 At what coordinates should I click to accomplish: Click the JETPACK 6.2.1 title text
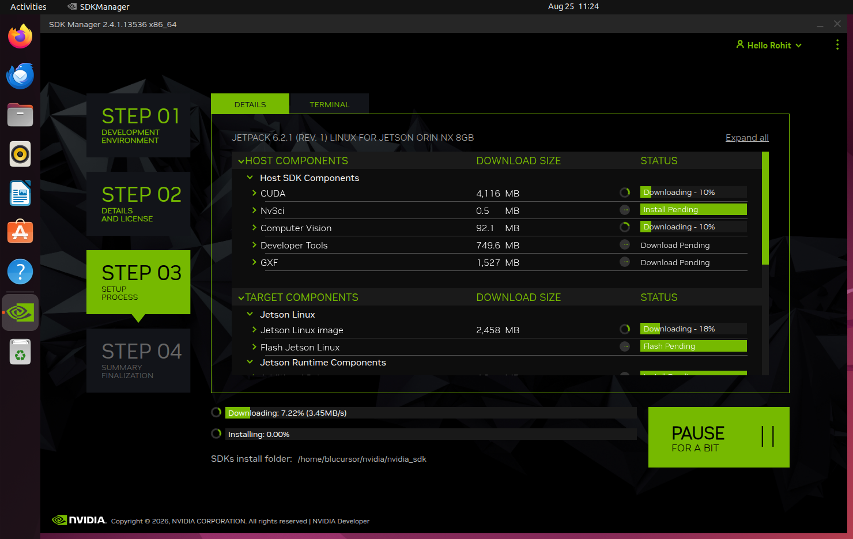(x=353, y=138)
